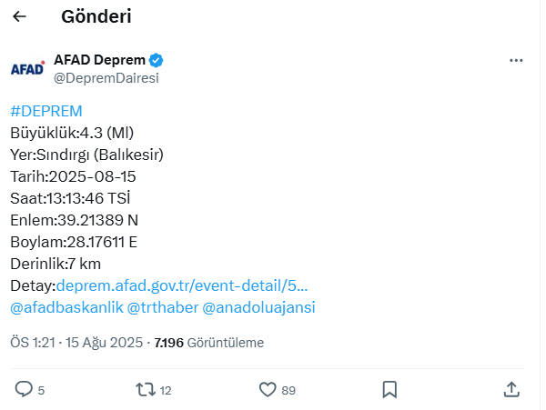The width and height of the screenshot is (546, 410).
Task: Open the three-dot more options menu
Action: pyautogui.click(x=516, y=61)
